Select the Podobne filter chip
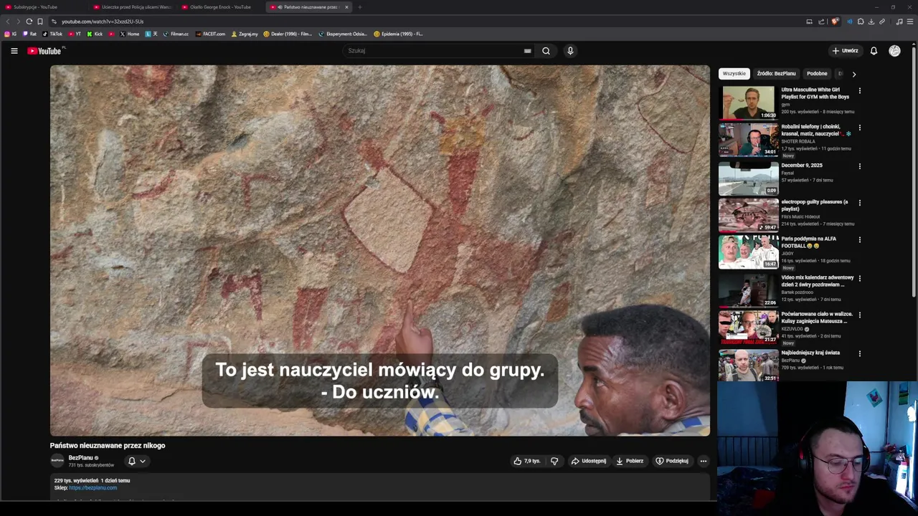This screenshot has width=918, height=516. click(817, 73)
